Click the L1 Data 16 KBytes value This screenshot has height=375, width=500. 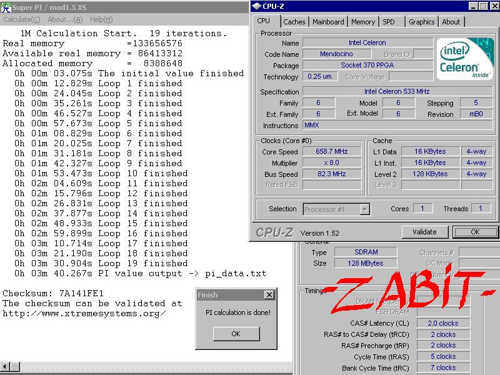point(430,151)
